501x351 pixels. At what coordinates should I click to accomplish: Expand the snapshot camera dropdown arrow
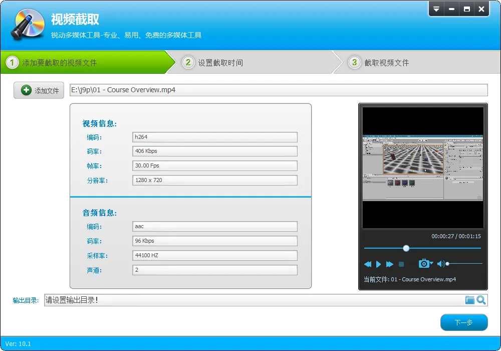point(431,263)
